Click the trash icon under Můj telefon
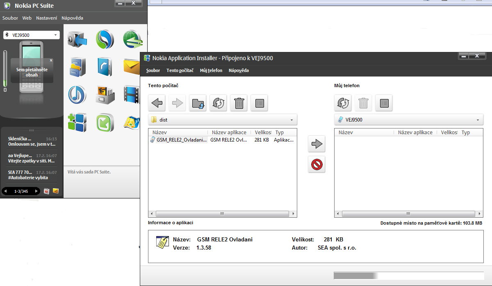 tap(363, 103)
